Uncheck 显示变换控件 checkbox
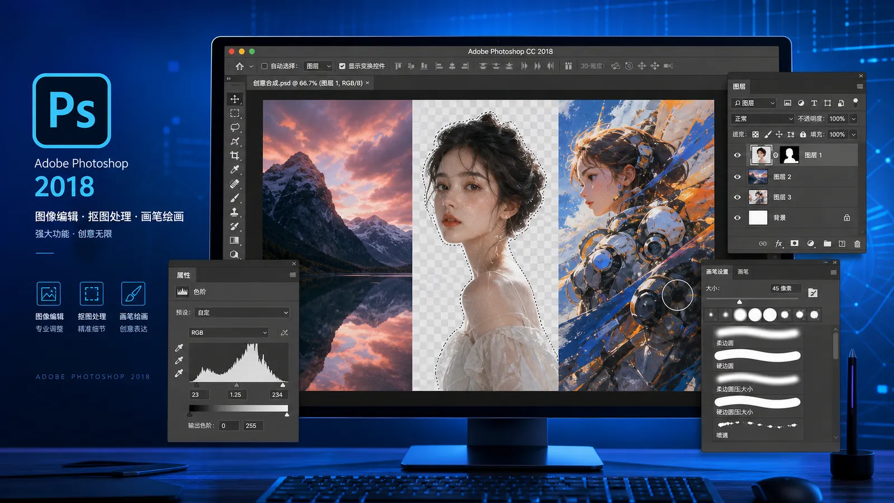The image size is (894, 503). [x=342, y=66]
